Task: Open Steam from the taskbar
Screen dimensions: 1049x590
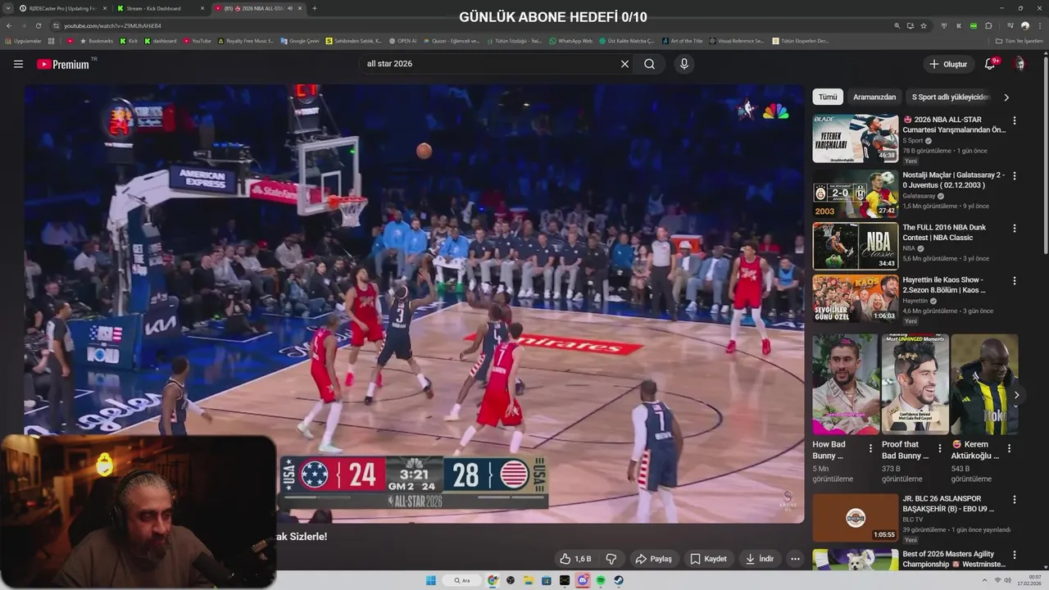Action: (619, 580)
